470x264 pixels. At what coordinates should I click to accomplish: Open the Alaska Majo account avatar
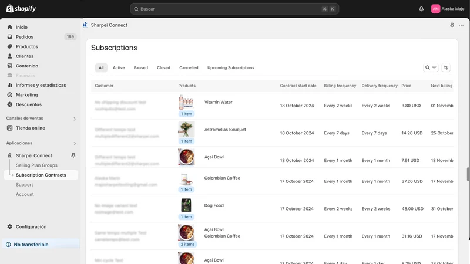435,9
